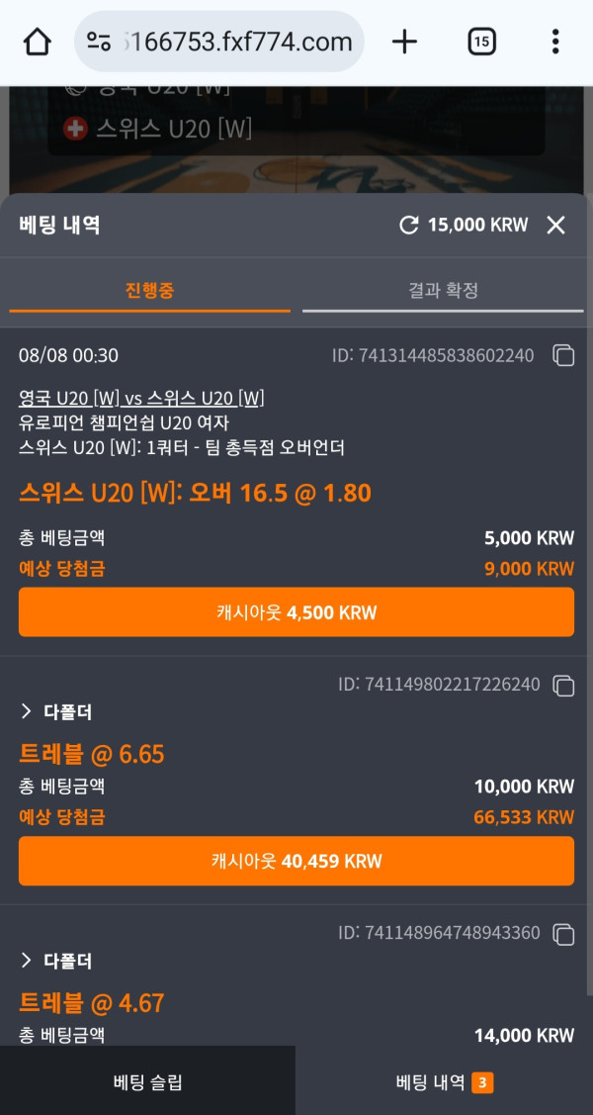Cash out the bet for 4,500 KRW
Image resolution: width=593 pixels, height=1115 pixels.
[296, 612]
